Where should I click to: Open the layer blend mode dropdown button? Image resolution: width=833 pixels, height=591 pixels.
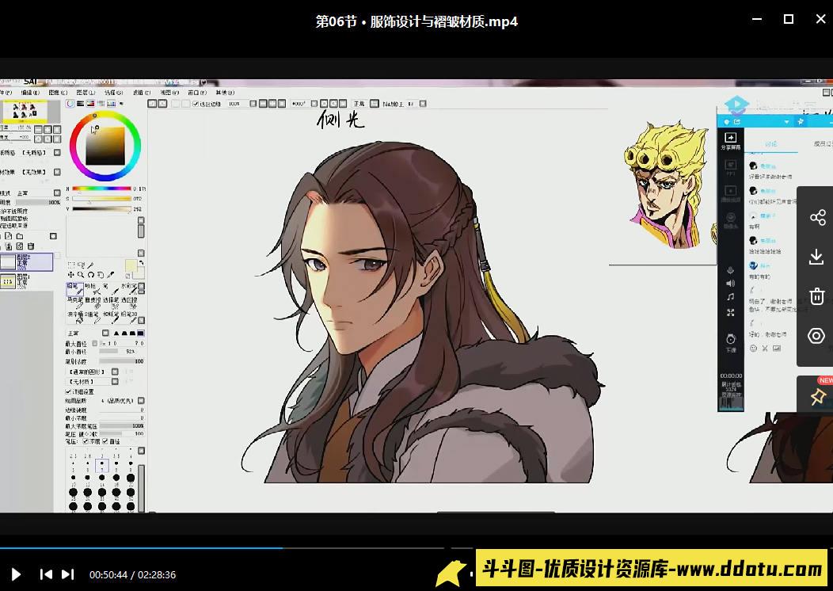pyautogui.click(x=57, y=193)
